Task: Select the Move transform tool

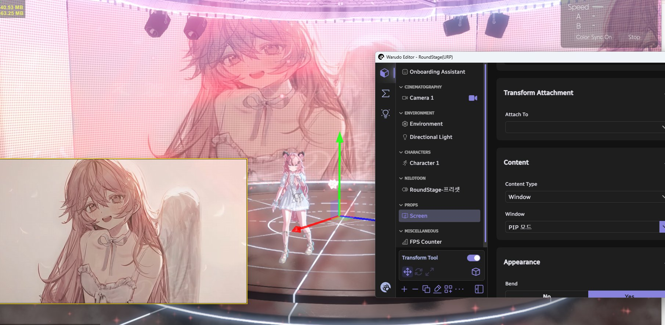Action: (x=407, y=272)
